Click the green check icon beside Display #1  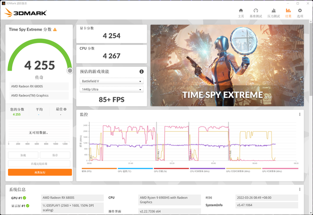click(x=28, y=206)
